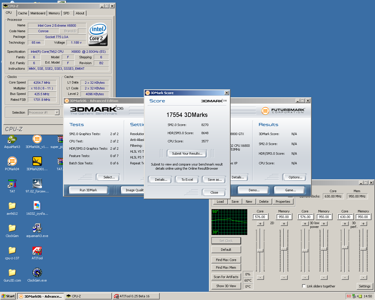
Task: Switch to the Cache tab in CPU-Z
Action: tap(22, 13)
